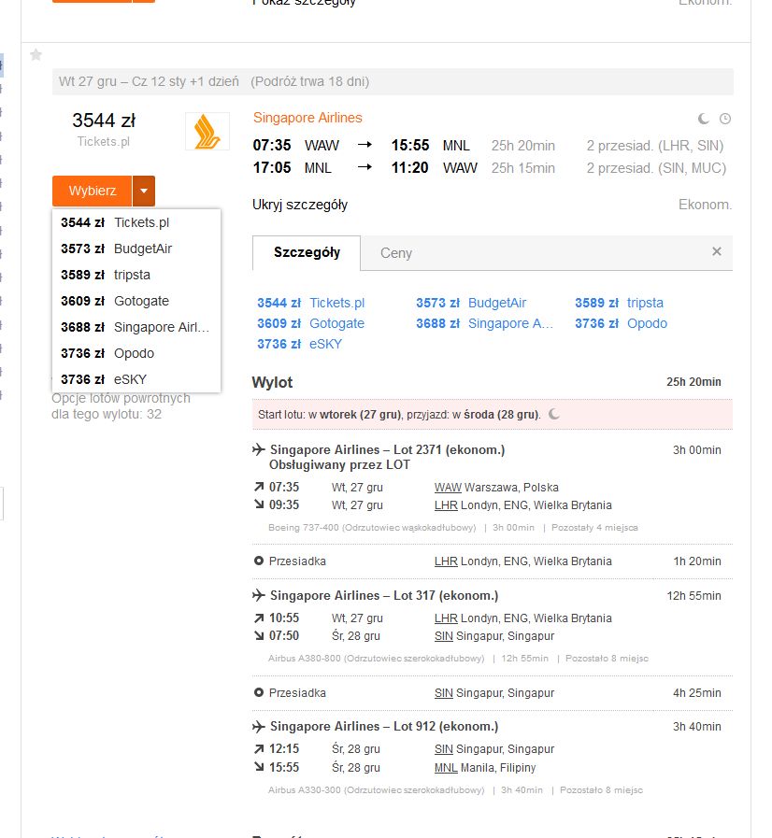Choose Opodo for 3736 zł in dropdown
The width and height of the screenshot is (772, 838).
pyautogui.click(x=136, y=353)
